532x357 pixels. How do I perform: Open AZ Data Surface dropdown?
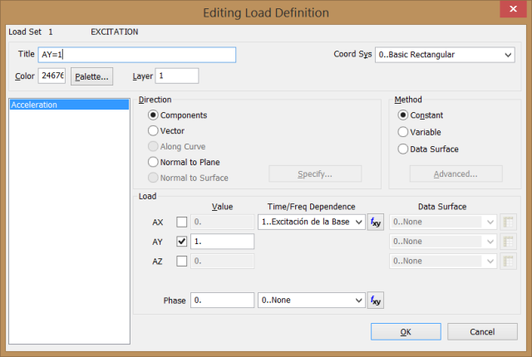443,262
